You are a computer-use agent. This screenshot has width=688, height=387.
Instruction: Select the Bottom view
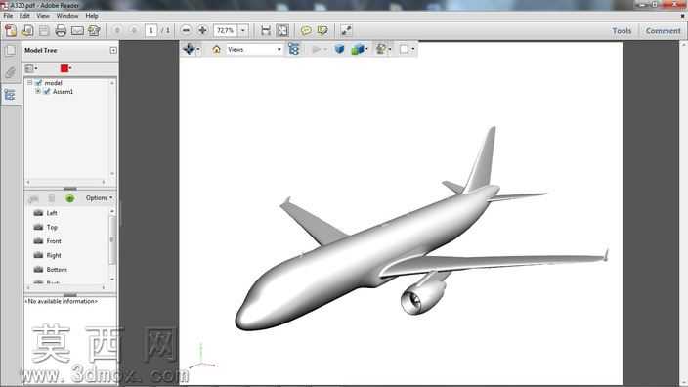click(x=57, y=270)
